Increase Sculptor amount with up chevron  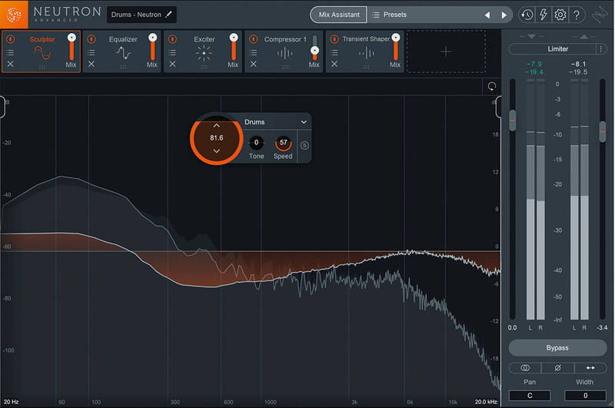tap(217, 126)
